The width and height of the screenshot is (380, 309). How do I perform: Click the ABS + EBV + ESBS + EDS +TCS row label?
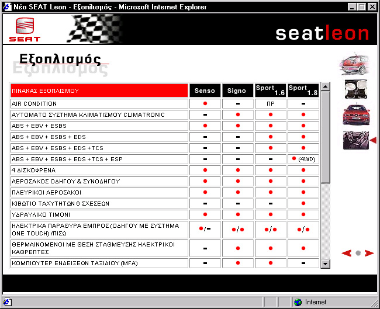tap(99, 148)
